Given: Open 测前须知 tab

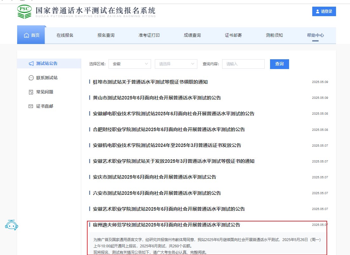Looking at the screenshot, I should [x=274, y=35].
